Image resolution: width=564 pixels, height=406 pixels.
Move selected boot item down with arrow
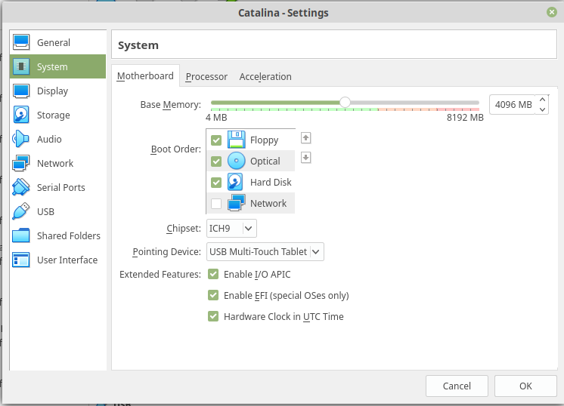pos(306,158)
